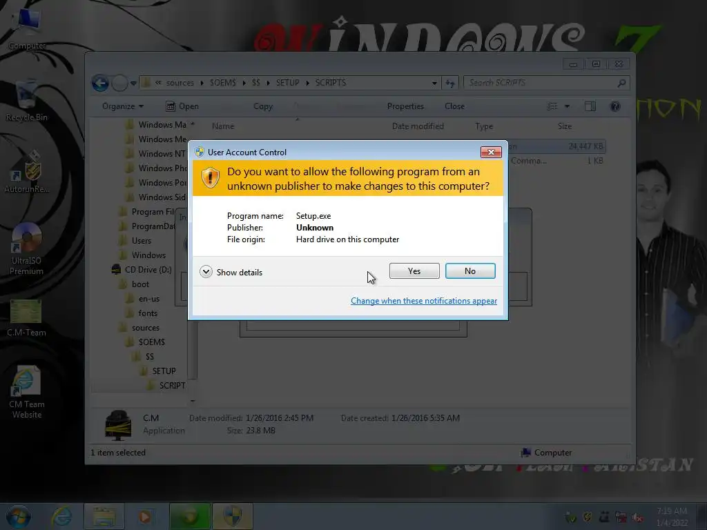Click SOEMS breadcrumb in address bar

tap(223, 83)
